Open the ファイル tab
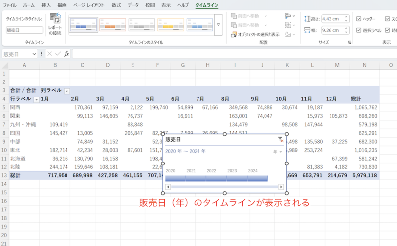This screenshot has width=397, height=246. (9, 5)
